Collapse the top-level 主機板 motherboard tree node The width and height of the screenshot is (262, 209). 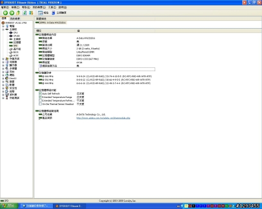3,29
